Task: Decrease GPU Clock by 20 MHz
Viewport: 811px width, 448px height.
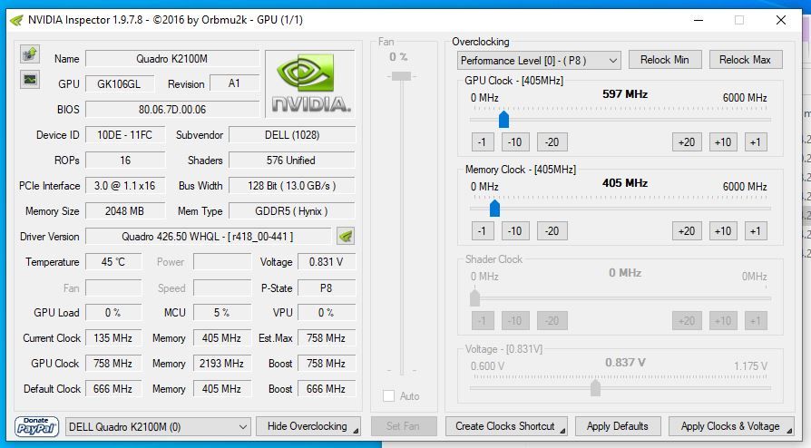Action: pyautogui.click(x=552, y=142)
